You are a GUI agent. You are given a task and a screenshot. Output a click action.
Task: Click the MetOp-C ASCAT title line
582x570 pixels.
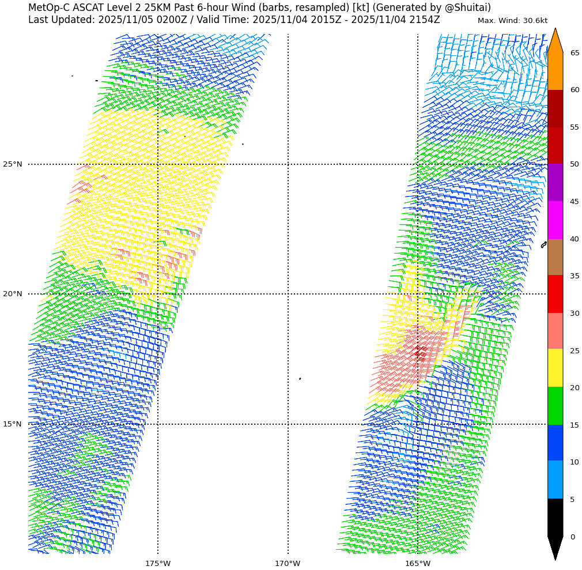259,7
